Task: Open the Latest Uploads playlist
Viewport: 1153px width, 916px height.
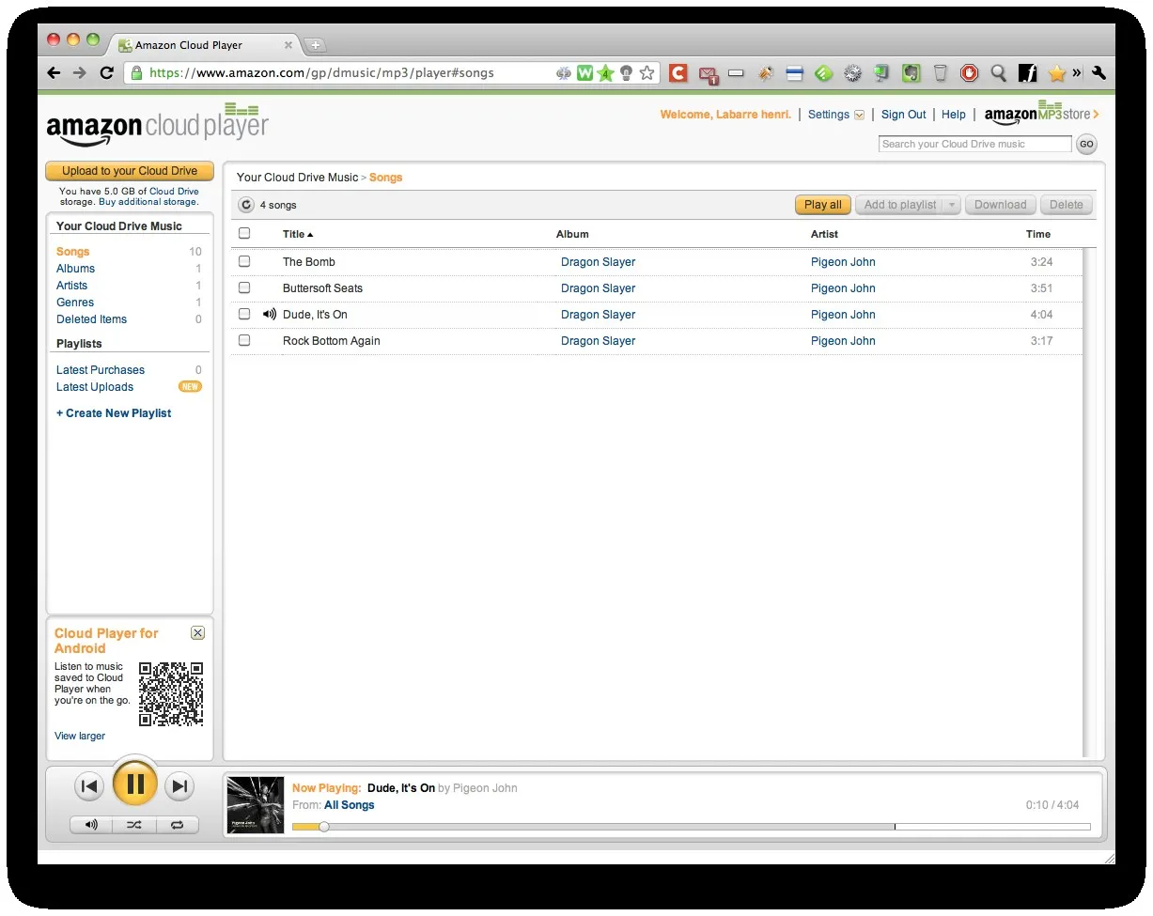Action: pyautogui.click(x=95, y=387)
